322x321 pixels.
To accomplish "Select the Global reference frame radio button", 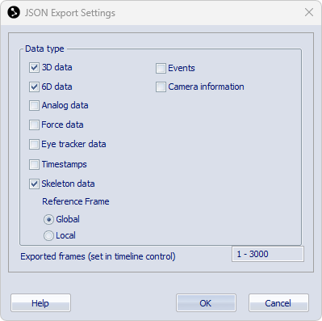I will [x=48, y=220].
